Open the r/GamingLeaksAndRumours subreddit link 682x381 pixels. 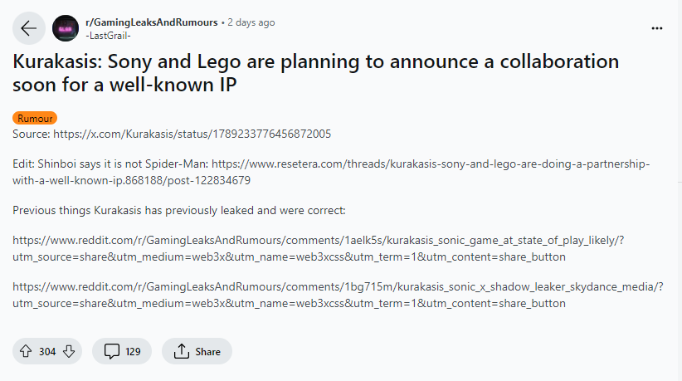point(152,22)
